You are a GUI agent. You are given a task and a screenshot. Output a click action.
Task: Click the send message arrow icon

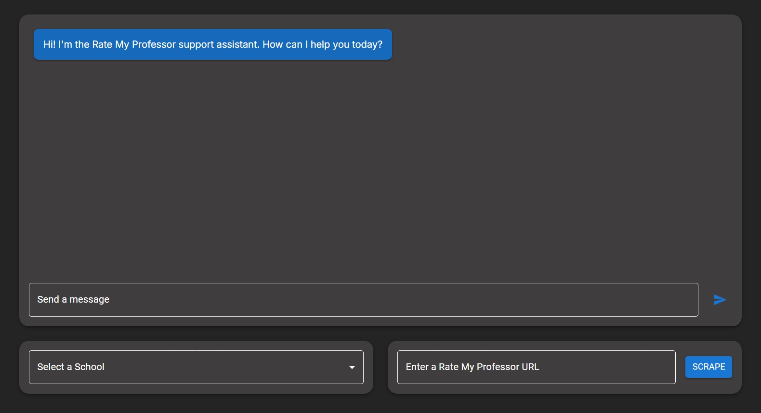[x=720, y=300]
